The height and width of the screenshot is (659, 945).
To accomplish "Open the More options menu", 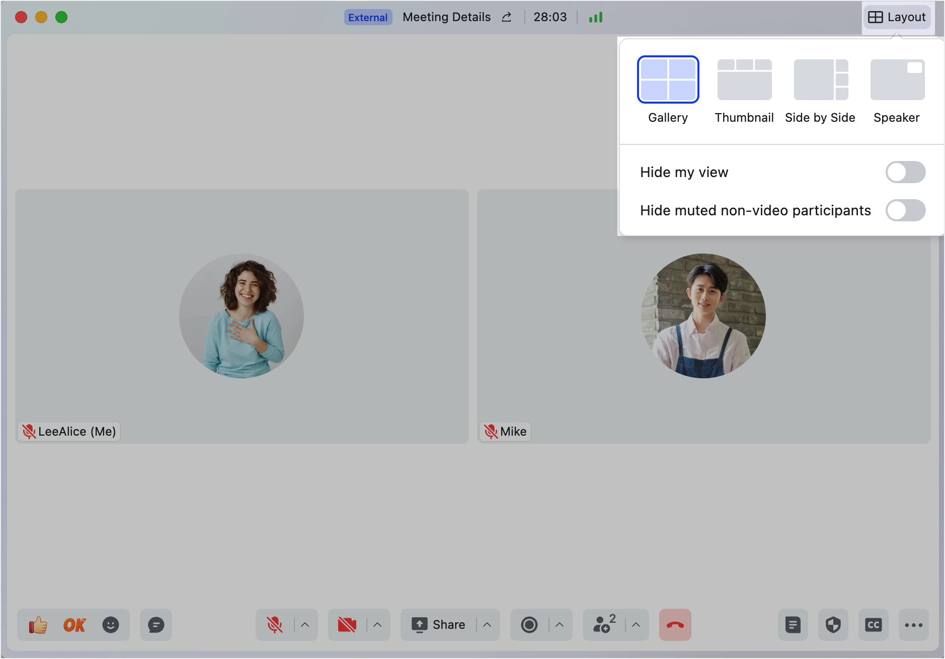I will pyautogui.click(x=913, y=625).
